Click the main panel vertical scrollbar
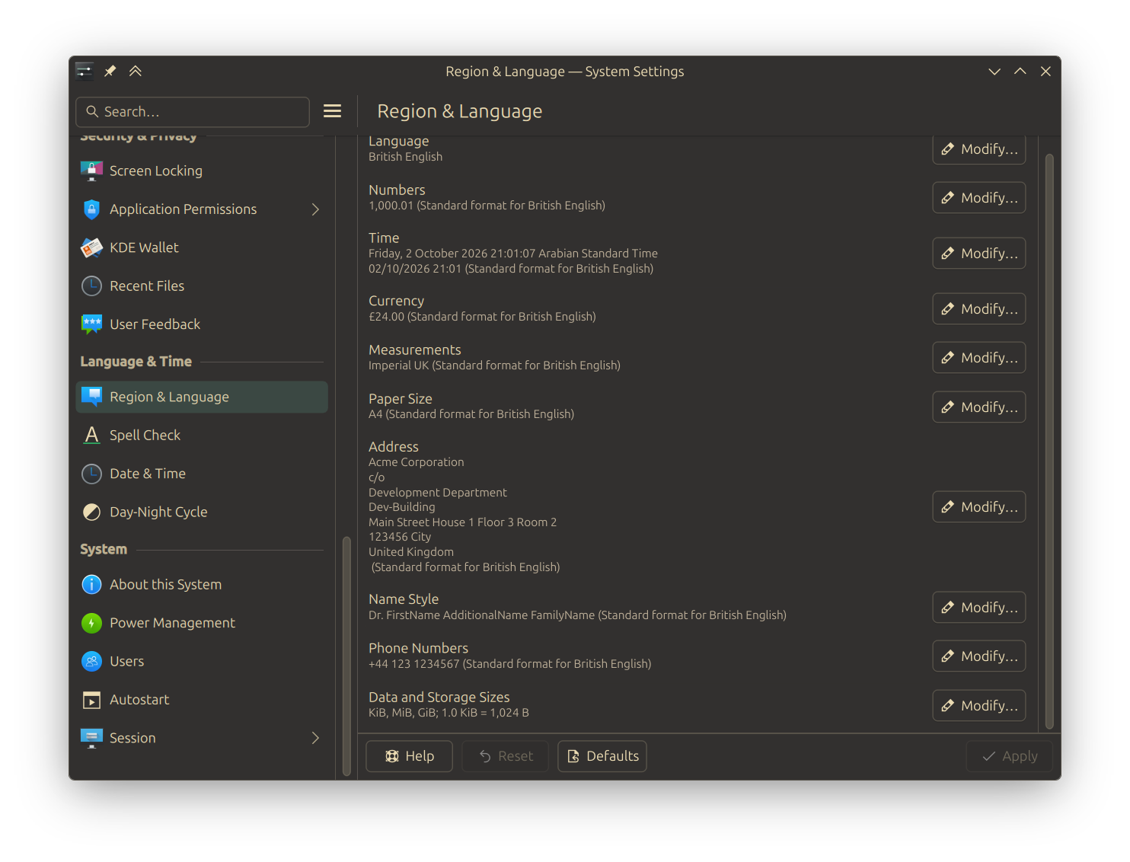This screenshot has width=1130, height=862. pos(1049,442)
